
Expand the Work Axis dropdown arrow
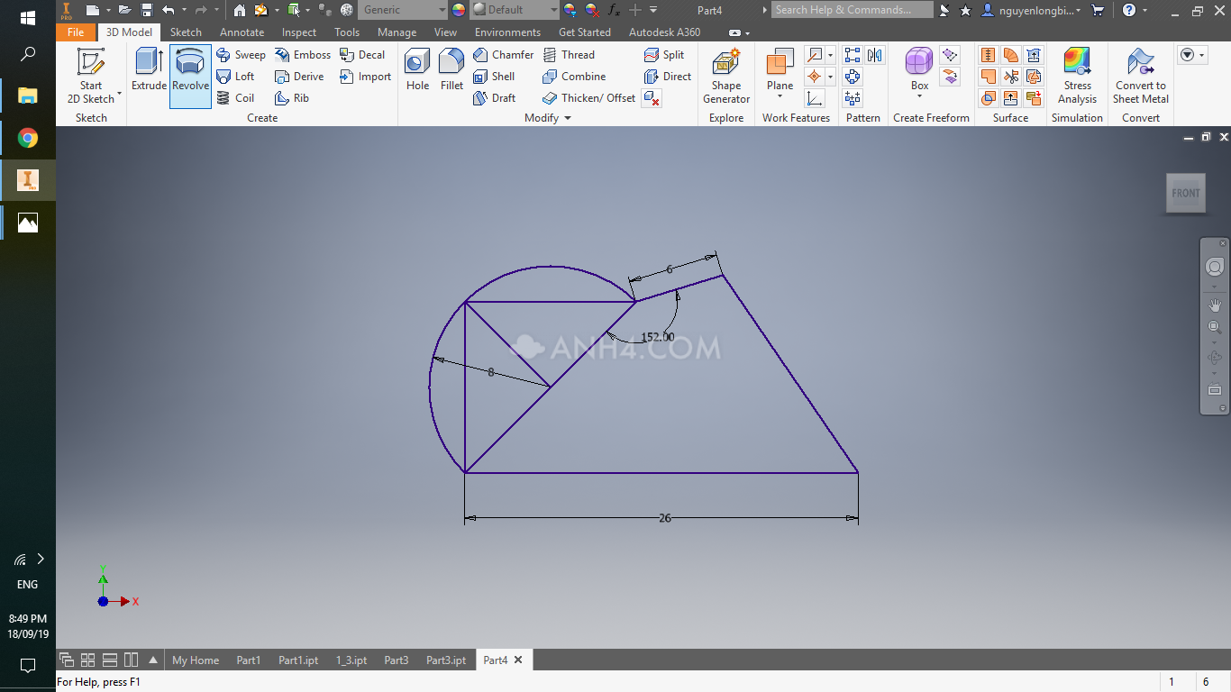pos(830,55)
